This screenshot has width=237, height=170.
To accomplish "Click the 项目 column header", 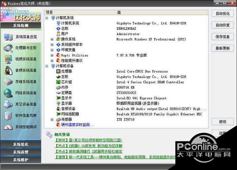I will point(79,13).
